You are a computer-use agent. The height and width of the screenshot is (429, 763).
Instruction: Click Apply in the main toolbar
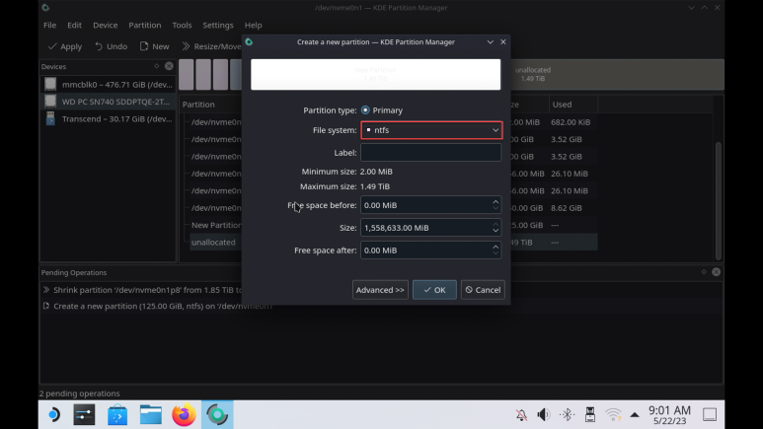pyautogui.click(x=65, y=46)
